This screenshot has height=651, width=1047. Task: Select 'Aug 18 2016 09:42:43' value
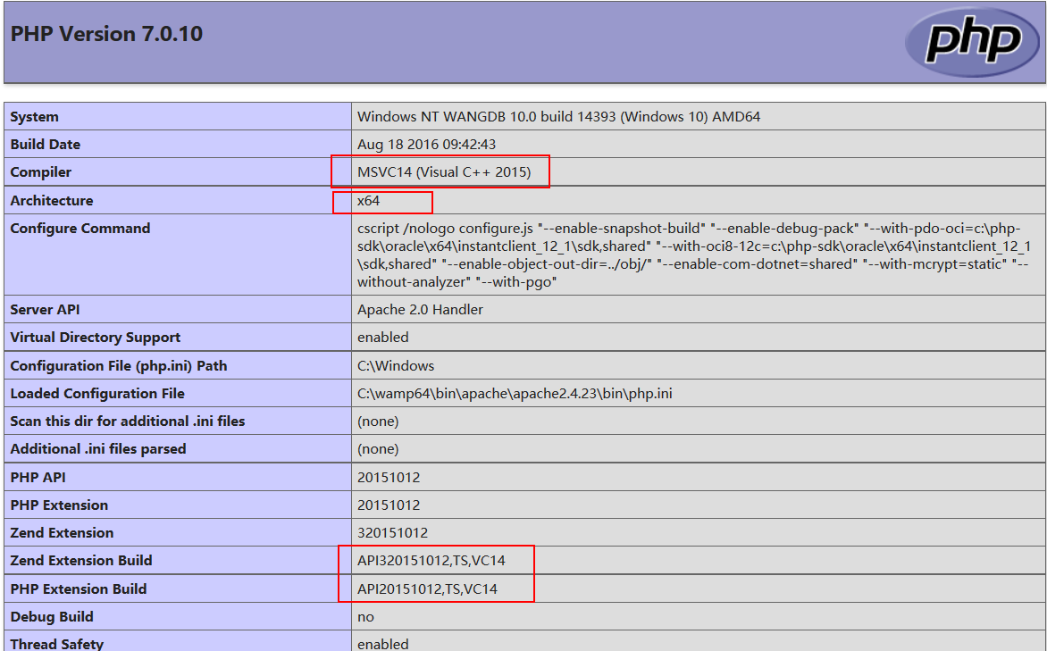427,145
